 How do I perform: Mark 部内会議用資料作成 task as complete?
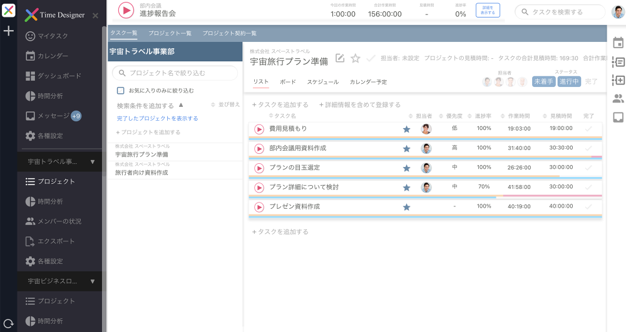[588, 149]
